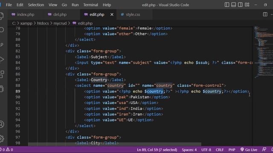Open the Edit menu
The height and width of the screenshot is (153, 273).
(20, 5)
